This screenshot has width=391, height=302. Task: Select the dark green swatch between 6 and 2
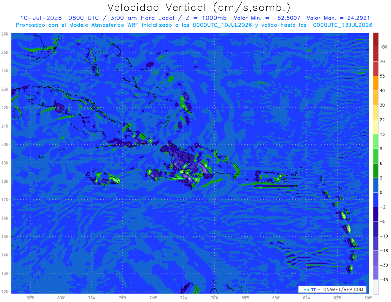pyautogui.click(x=376, y=170)
